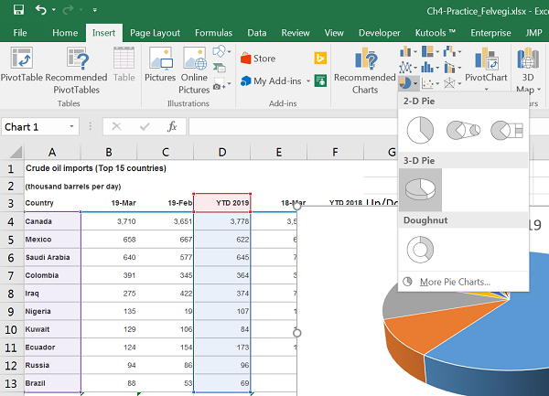The width and height of the screenshot is (549, 396).
Task: Insert a Waterfall or Stock chart
Action: click(x=449, y=52)
